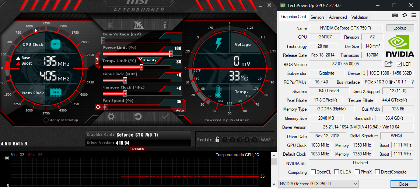Click the lightning bolt voltage icon
Image resolution: width=420 pixels, height=189 pixels.
pos(218,44)
